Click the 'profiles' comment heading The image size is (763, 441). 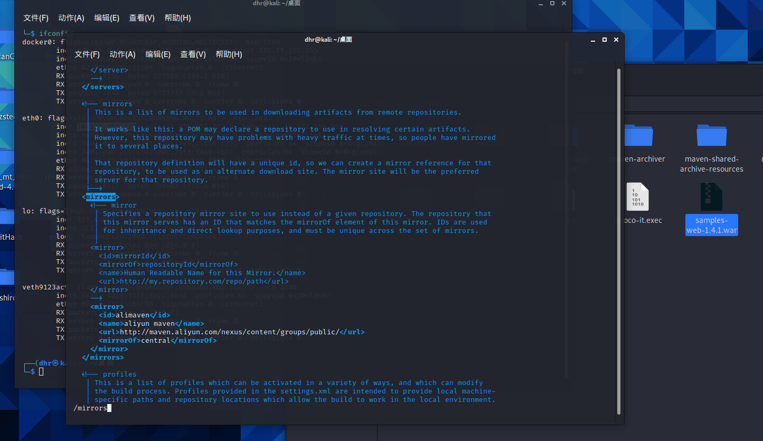[109, 374]
